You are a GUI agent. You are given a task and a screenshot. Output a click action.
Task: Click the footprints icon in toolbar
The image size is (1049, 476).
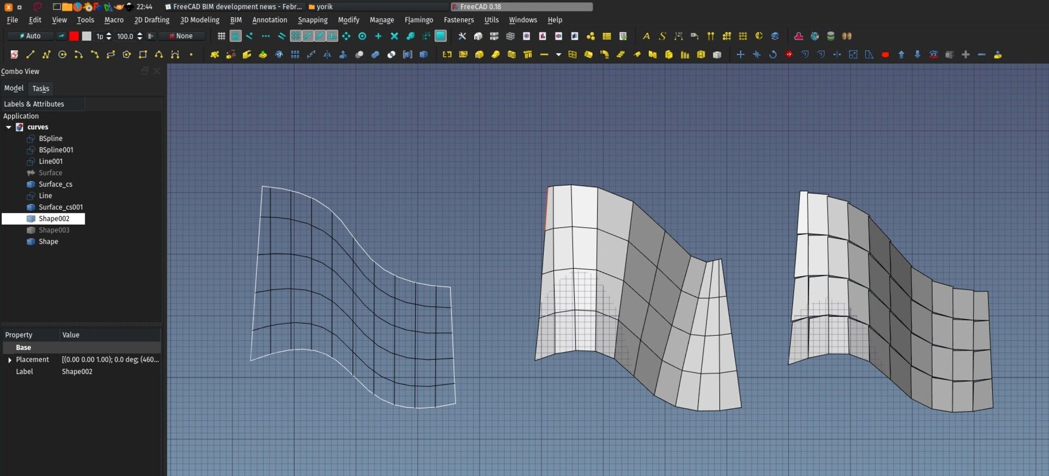(846, 36)
